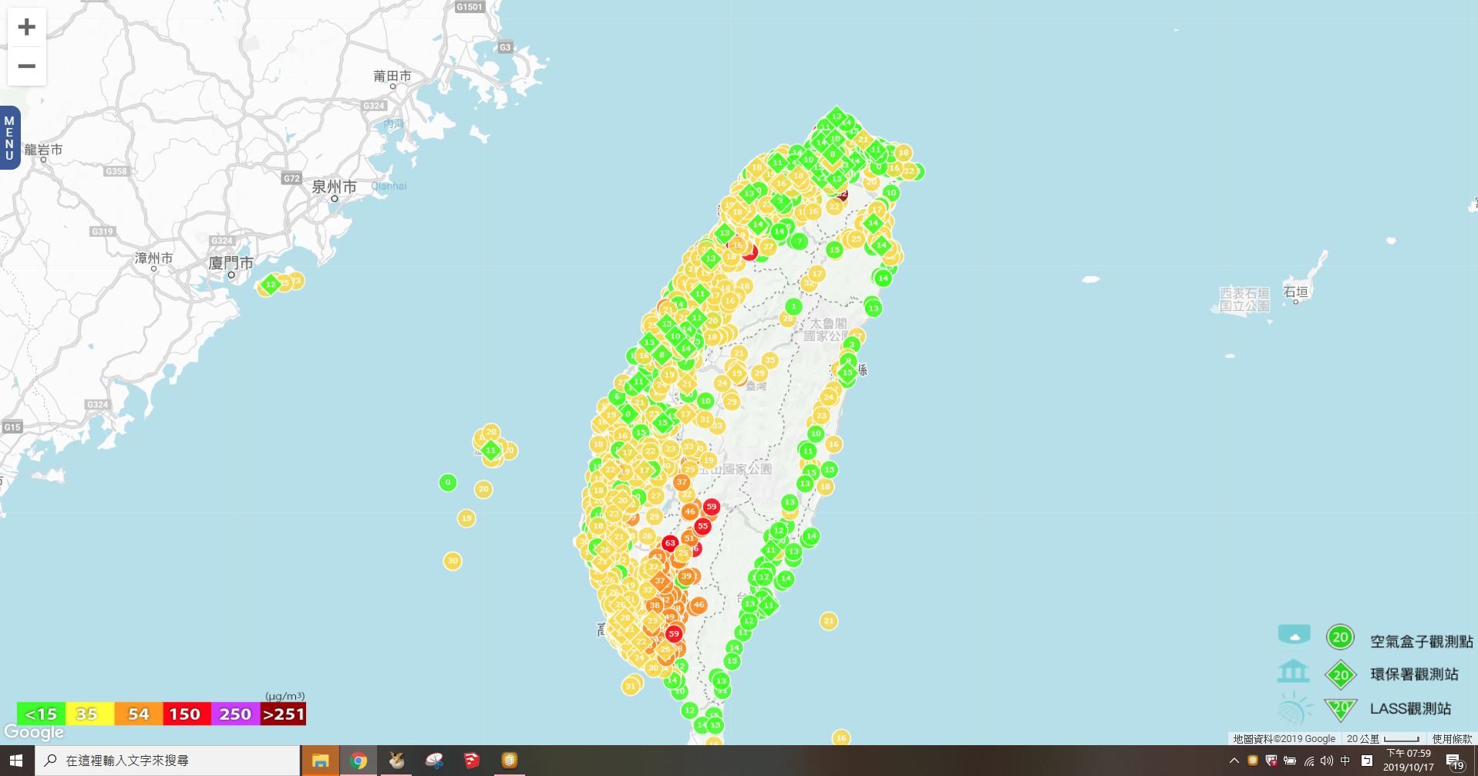
Task: Select the green diamond 11 on Penghu
Action: coord(491,450)
